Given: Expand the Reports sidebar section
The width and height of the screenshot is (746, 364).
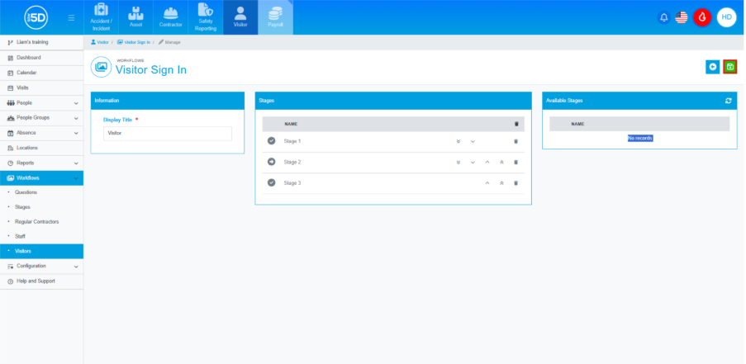Looking at the screenshot, I should [x=41, y=163].
